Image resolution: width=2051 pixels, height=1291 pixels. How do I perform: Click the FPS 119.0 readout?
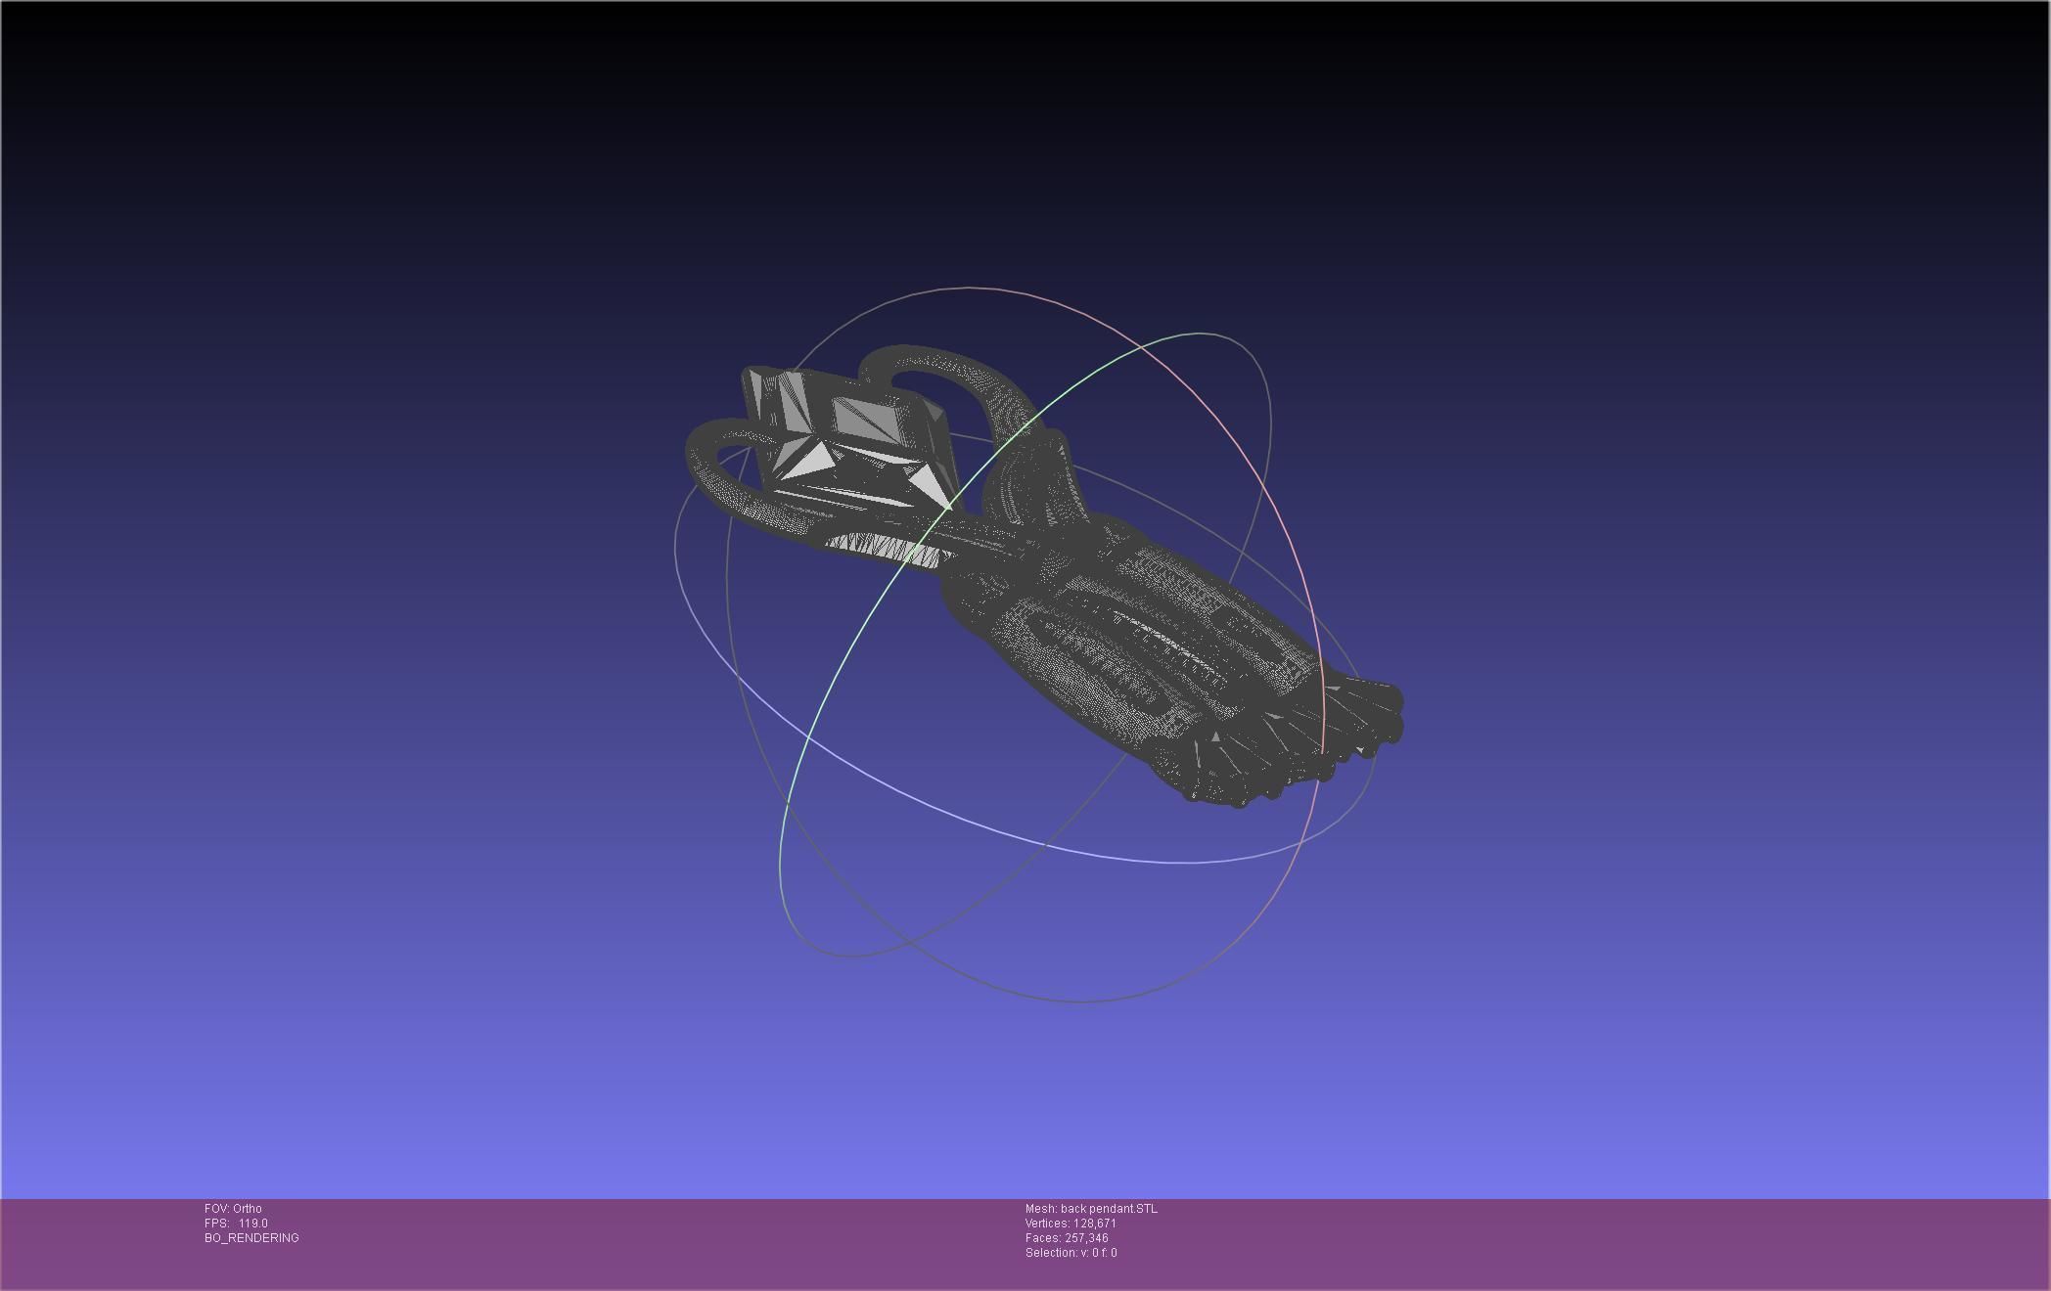coord(236,1224)
